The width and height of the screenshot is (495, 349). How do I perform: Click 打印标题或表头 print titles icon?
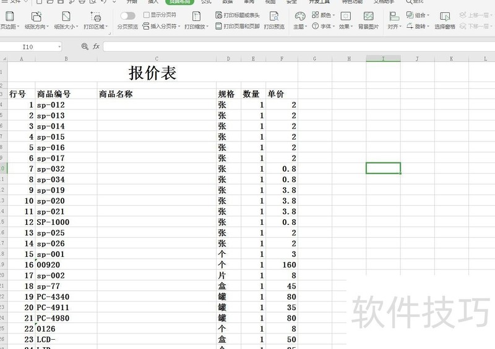coord(218,15)
